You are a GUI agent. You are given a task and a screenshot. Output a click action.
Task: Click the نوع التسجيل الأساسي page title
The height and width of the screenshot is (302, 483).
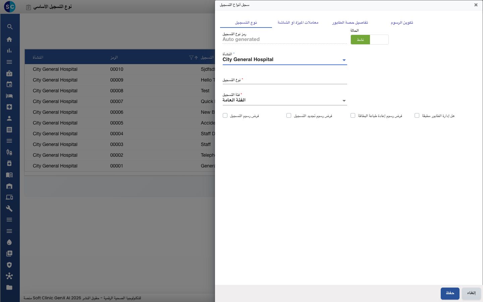(x=53, y=7)
